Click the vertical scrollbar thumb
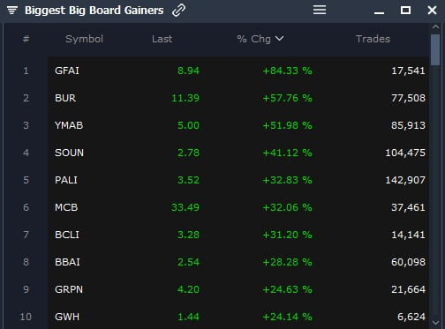445x329 pixels. [x=435, y=50]
